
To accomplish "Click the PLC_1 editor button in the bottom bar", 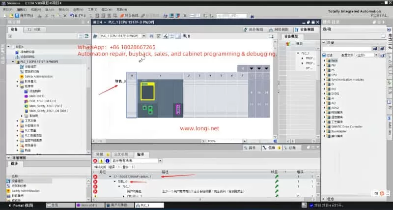I will point(149,205).
